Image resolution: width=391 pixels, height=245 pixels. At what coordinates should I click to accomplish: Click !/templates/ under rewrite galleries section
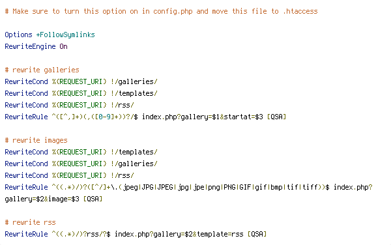(134, 93)
